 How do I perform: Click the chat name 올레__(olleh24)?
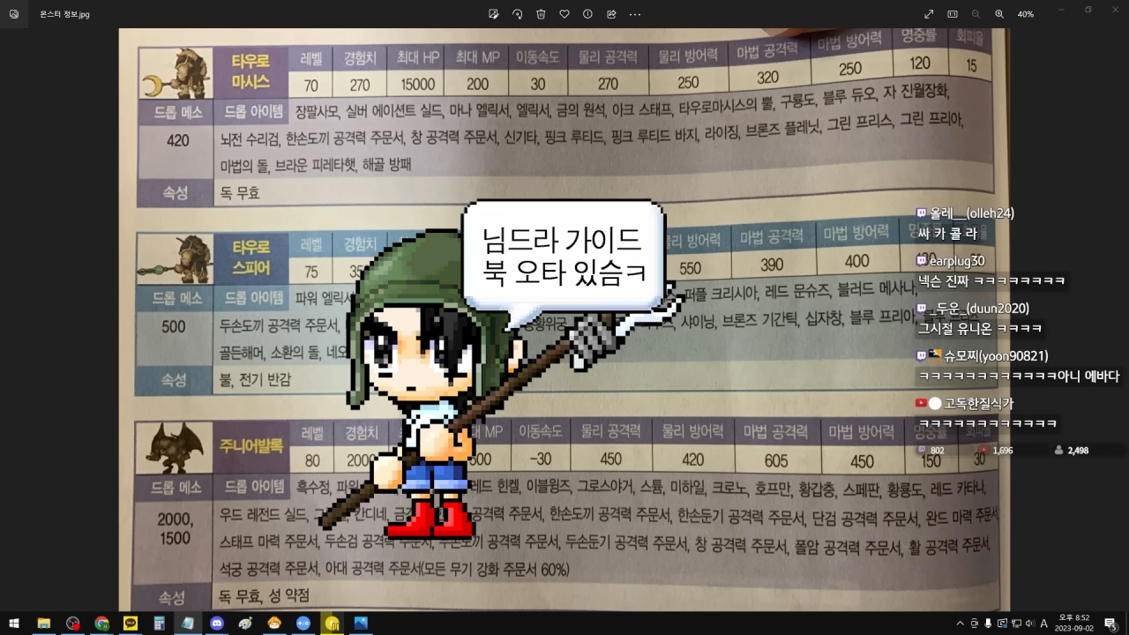click(972, 213)
